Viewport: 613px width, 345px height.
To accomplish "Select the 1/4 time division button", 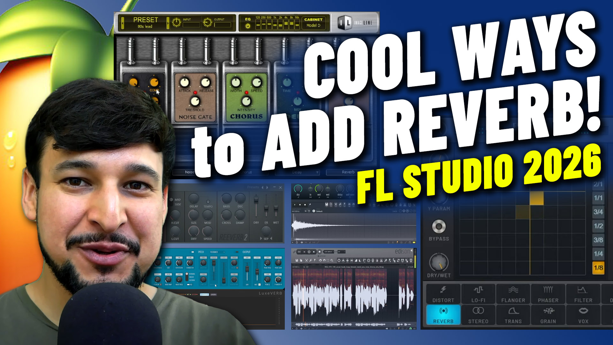I will click(598, 254).
